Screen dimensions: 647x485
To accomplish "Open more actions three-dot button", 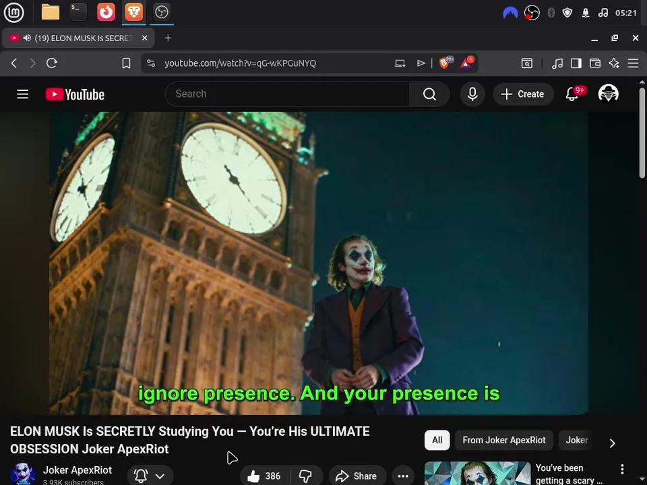I will (x=403, y=476).
